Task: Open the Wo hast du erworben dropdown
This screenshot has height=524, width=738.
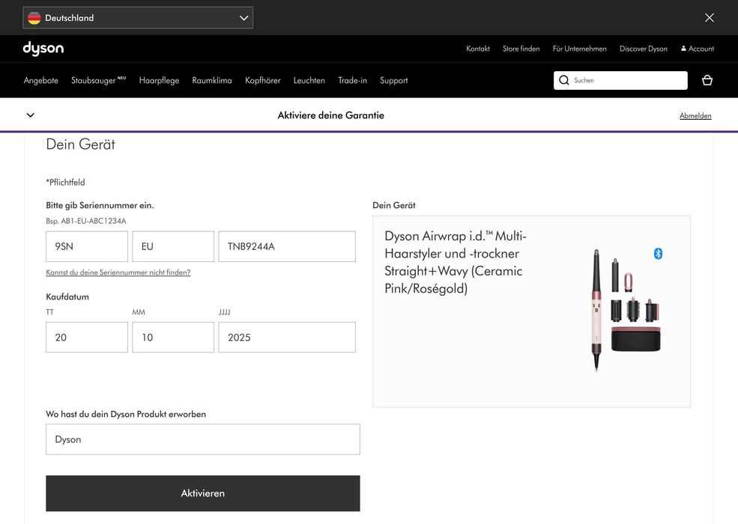Action: coord(202,439)
